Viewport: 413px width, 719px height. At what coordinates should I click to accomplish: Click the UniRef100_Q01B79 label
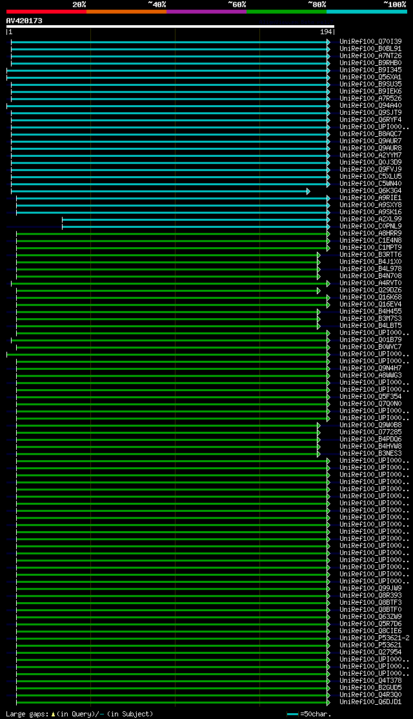pyautogui.click(x=370, y=340)
